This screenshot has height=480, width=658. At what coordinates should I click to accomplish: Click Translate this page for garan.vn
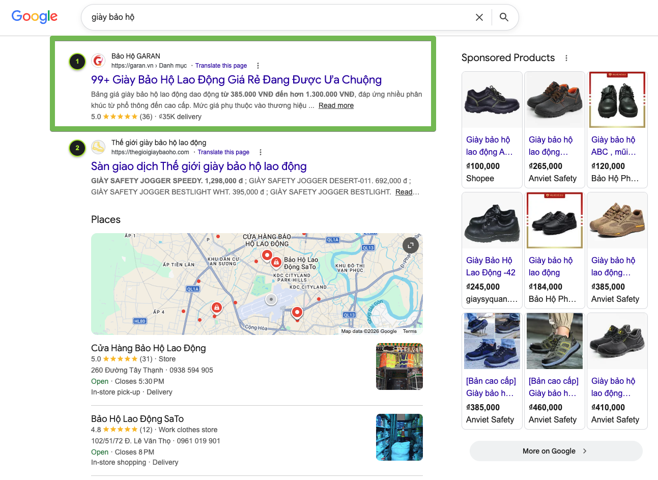[x=221, y=66]
